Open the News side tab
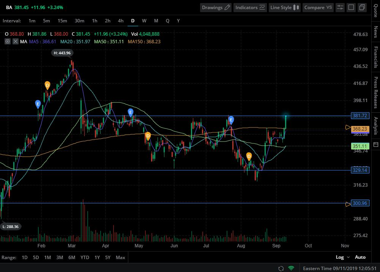This screenshot has width=380, height=272. pos(376,32)
